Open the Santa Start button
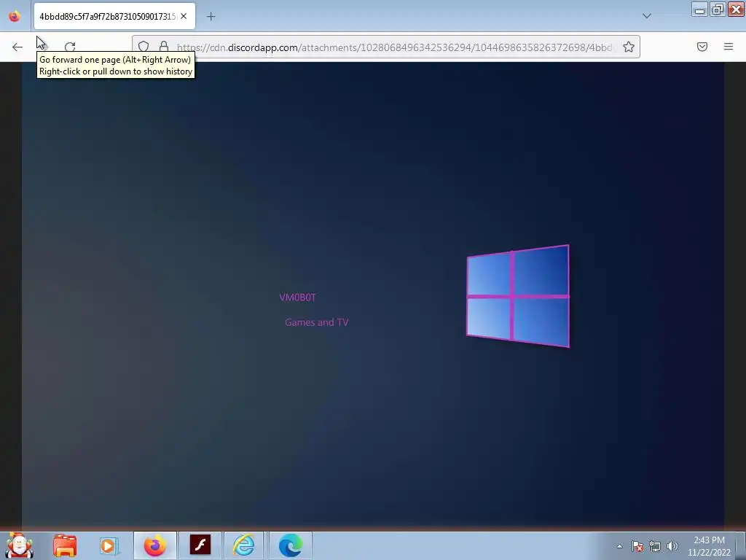The width and height of the screenshot is (746, 560). click(x=20, y=545)
